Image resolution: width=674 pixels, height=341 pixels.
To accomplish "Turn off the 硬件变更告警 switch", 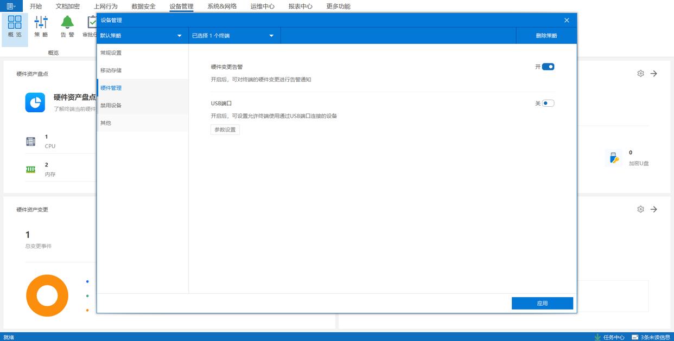I will 548,67.
